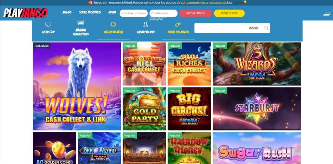Click the yellow Registrarse button
The width and height of the screenshot is (333, 164).
click(x=229, y=13)
